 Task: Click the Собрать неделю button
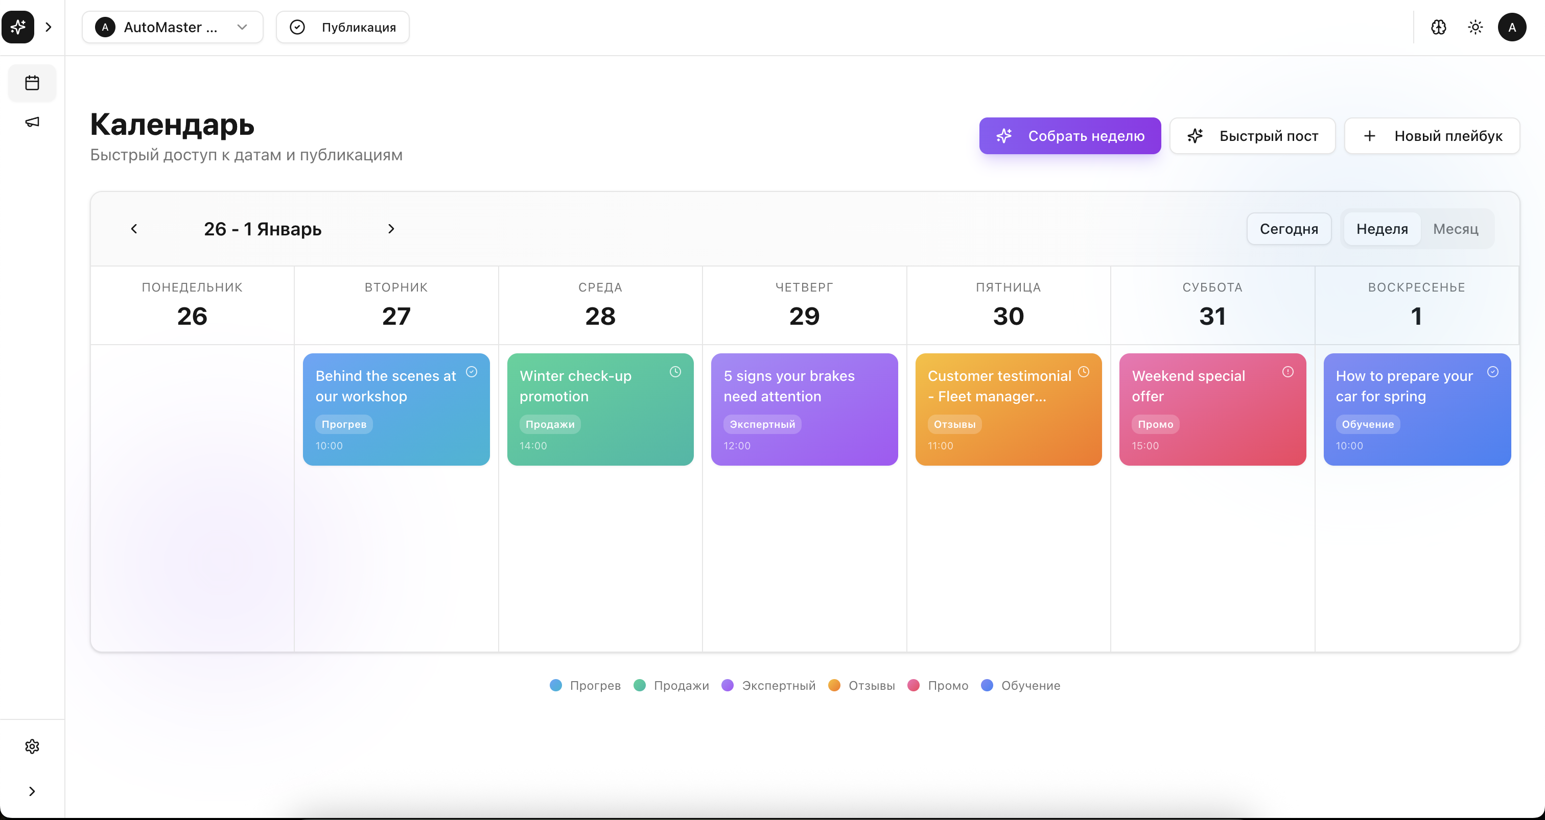click(x=1069, y=135)
